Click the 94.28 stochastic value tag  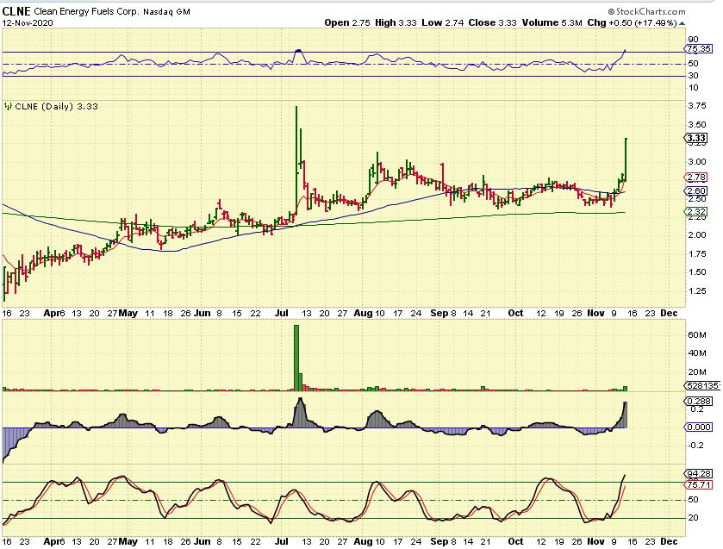(698, 474)
